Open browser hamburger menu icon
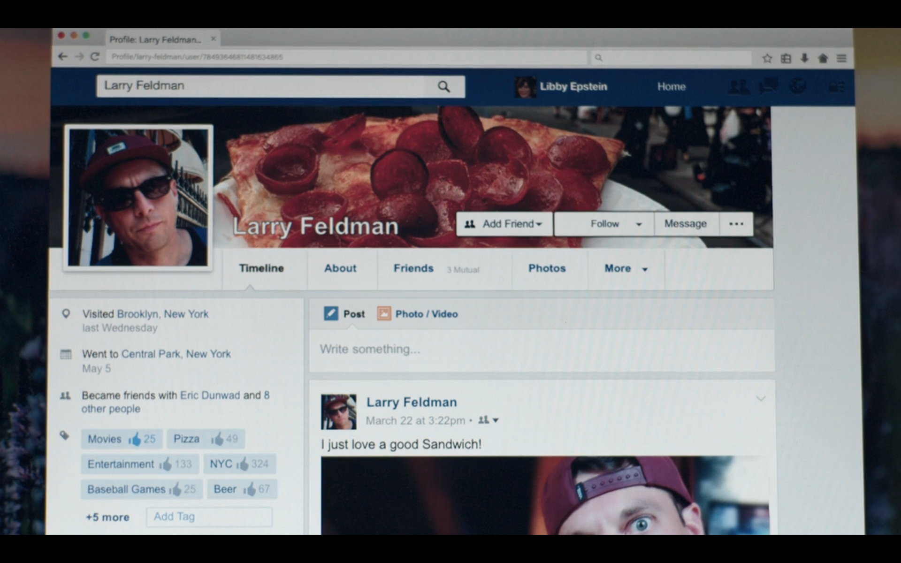This screenshot has height=563, width=901. pyautogui.click(x=841, y=58)
